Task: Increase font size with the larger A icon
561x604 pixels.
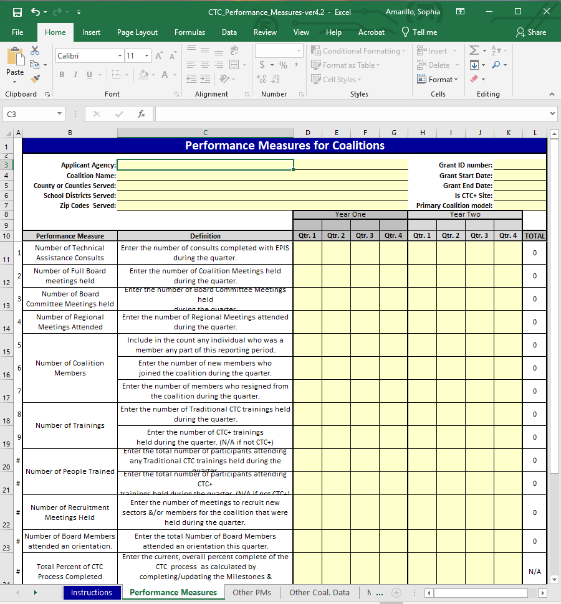Action: 159,56
